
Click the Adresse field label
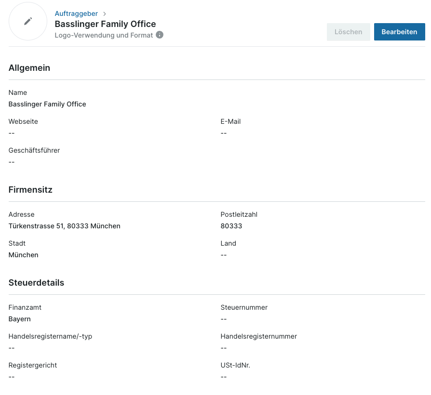pyautogui.click(x=21, y=214)
